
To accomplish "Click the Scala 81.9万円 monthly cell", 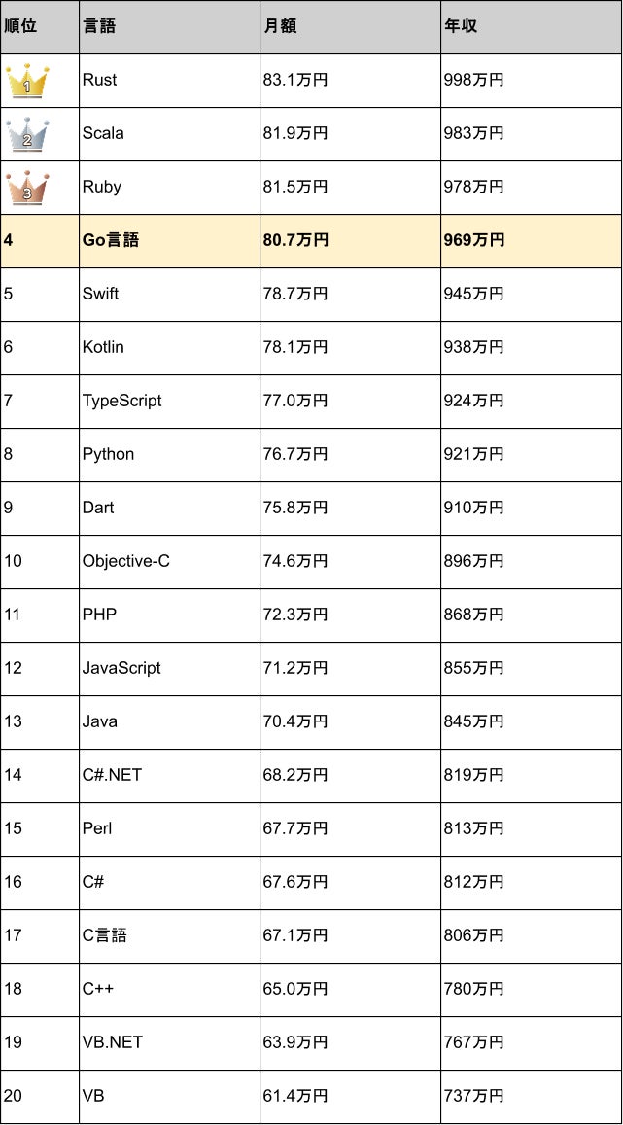I will click(295, 134).
